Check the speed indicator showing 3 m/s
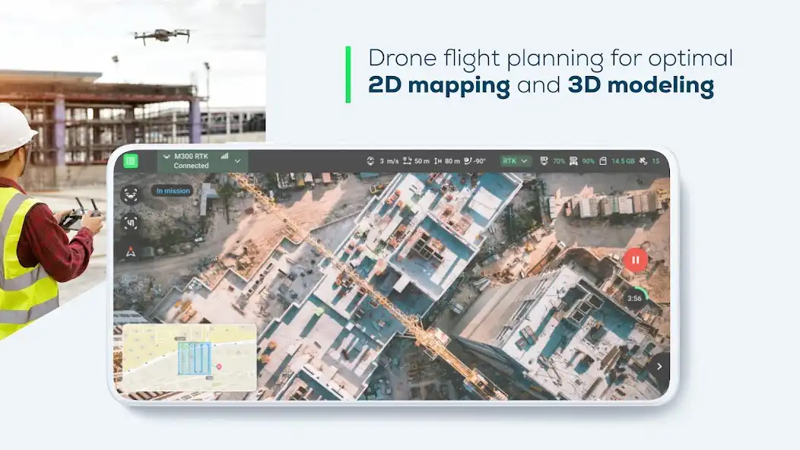The image size is (800, 450). point(379,160)
